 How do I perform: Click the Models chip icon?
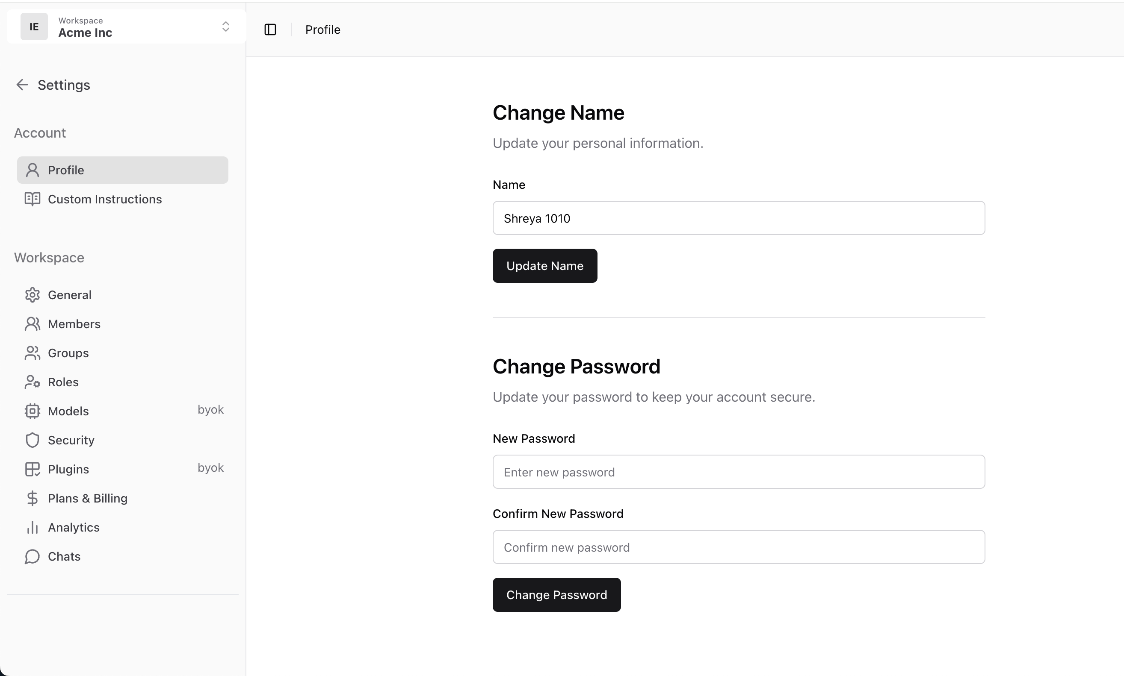coord(33,411)
